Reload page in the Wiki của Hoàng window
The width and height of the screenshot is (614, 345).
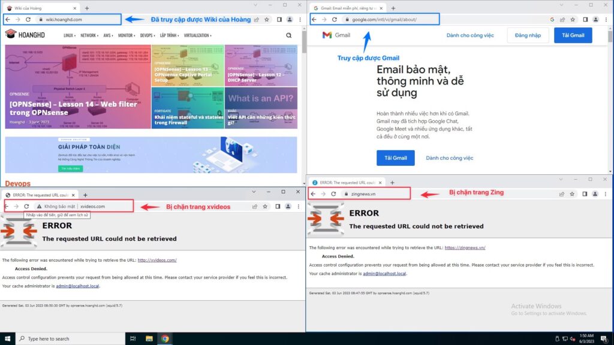pyautogui.click(x=28, y=19)
